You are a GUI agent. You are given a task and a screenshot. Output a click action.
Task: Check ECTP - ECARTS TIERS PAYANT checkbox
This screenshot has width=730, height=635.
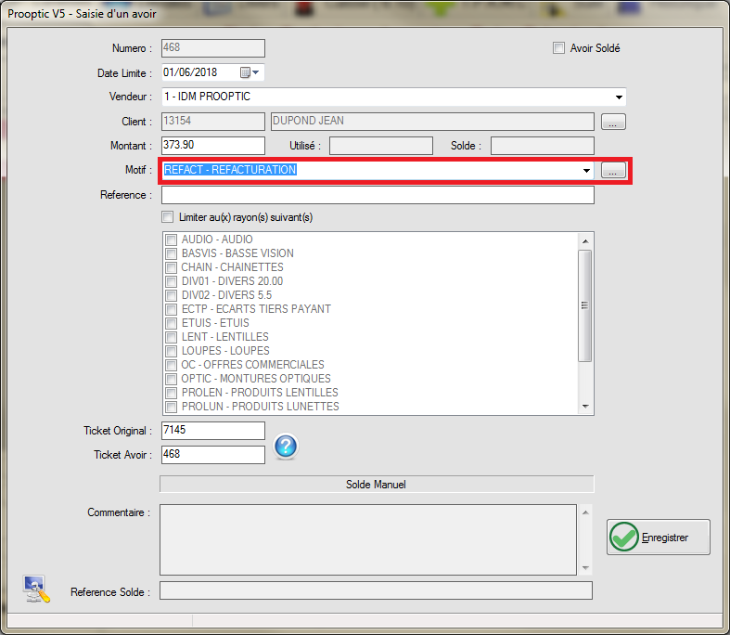pos(172,309)
